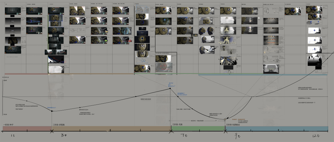Click the blue quote text above curve peak
The height and width of the screenshot is (142, 334).
172,85
